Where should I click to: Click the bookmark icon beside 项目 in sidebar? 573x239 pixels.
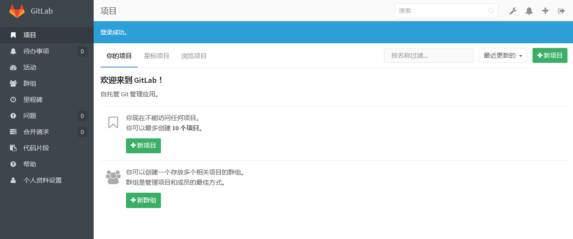13,35
